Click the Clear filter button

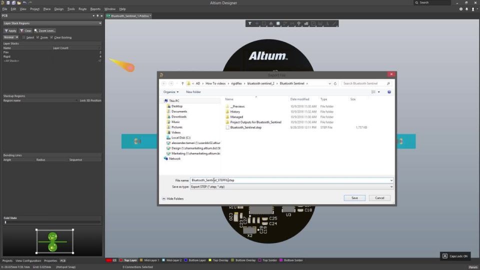[25, 30]
